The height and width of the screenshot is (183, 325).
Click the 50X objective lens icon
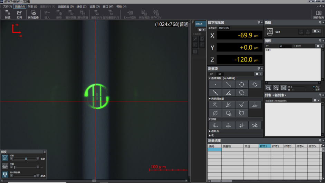[x=270, y=31]
